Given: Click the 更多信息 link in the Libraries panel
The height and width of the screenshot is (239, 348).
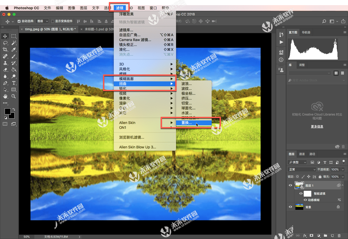Looking at the screenshot, I should (317, 127).
